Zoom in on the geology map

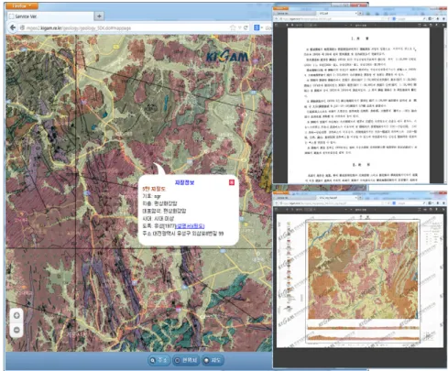pyautogui.click(x=16, y=315)
